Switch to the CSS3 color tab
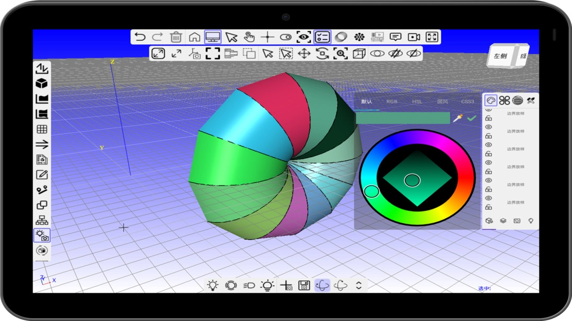 point(468,102)
